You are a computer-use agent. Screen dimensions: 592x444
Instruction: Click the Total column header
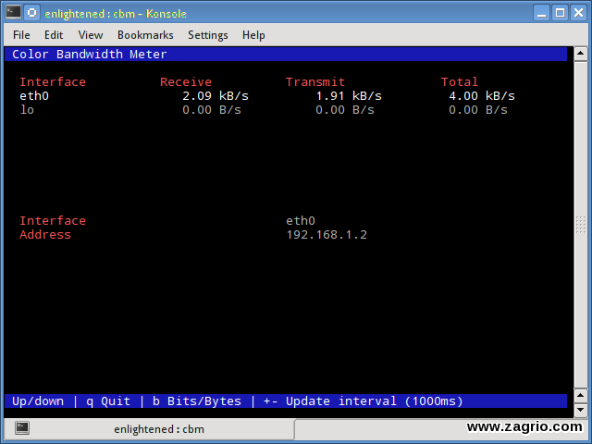tap(460, 82)
